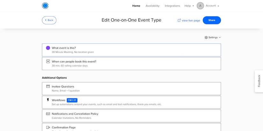This screenshot has width=263, height=131.
Task: Expand the Help dropdown menu
Action: (189, 6)
